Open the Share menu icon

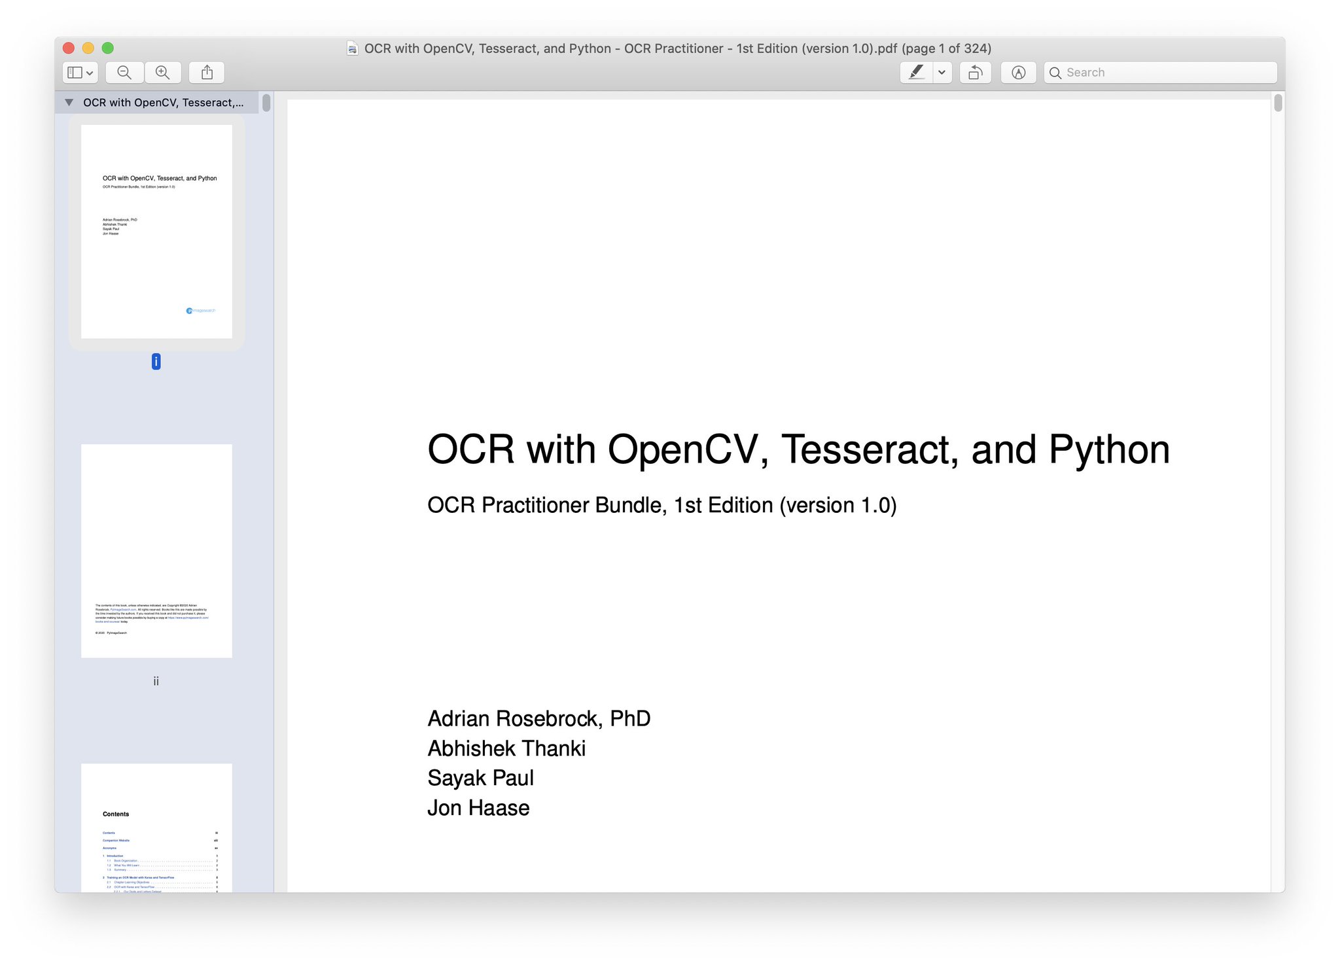coord(207,73)
